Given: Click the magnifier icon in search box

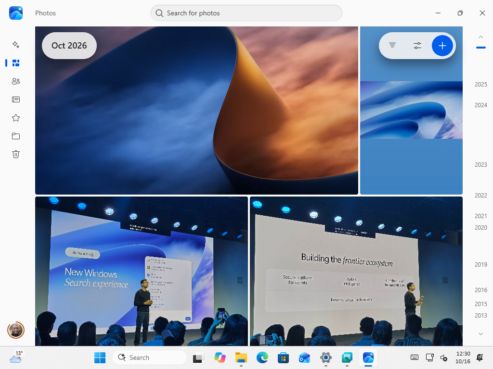Looking at the screenshot, I should tap(159, 13).
